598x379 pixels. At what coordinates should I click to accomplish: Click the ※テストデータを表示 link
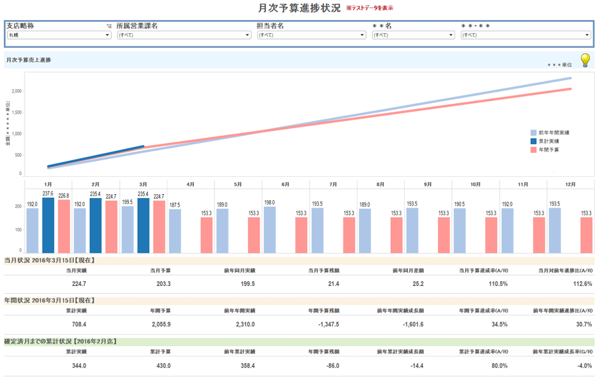pyautogui.click(x=369, y=8)
